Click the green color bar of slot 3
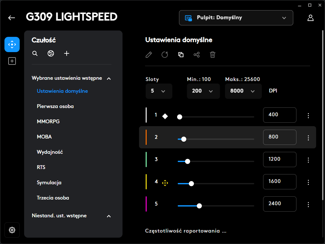Viewport: 325px width, 244px height. coord(146,159)
